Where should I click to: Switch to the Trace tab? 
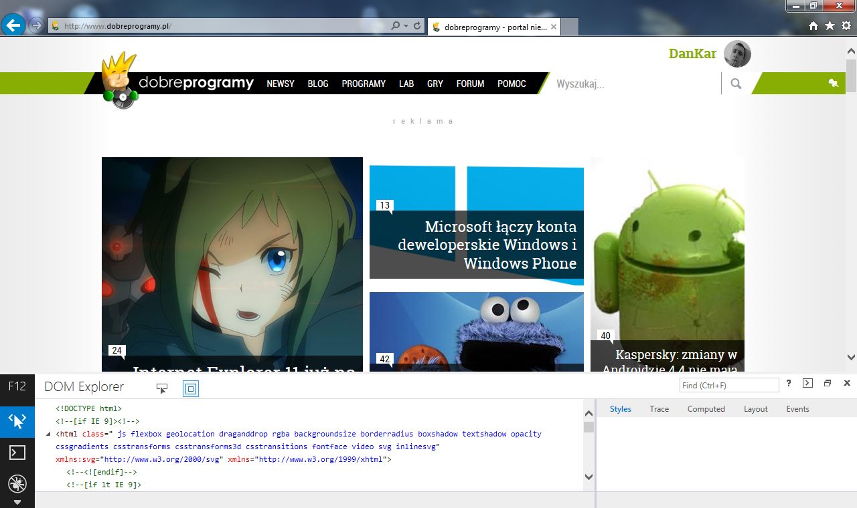click(x=659, y=409)
